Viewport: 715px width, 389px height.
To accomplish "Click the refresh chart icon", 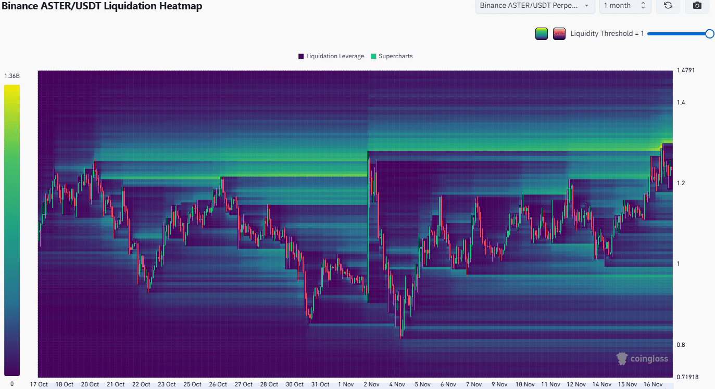I will (x=668, y=6).
